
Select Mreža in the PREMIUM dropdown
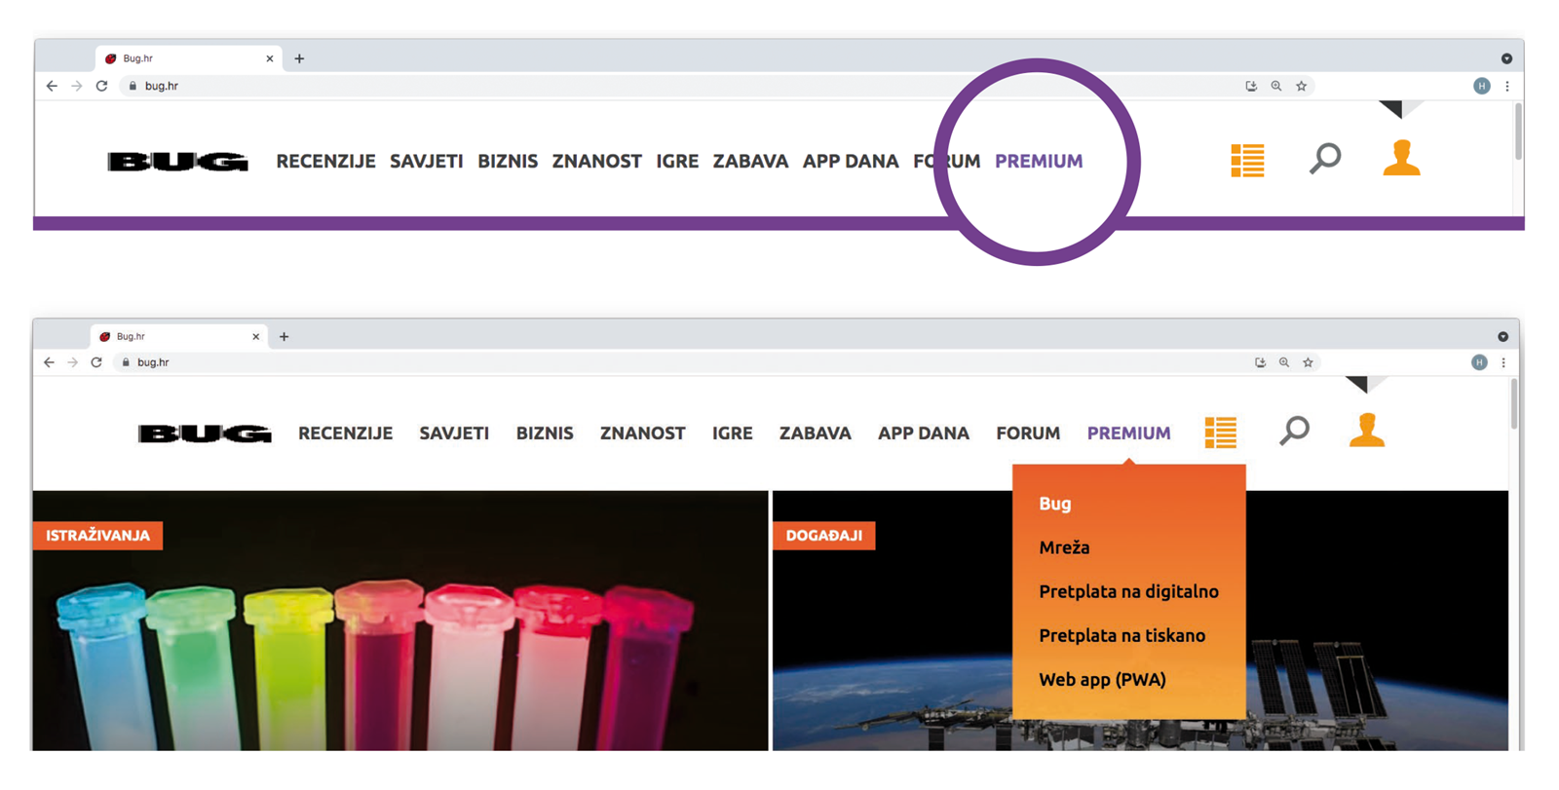pos(1064,547)
